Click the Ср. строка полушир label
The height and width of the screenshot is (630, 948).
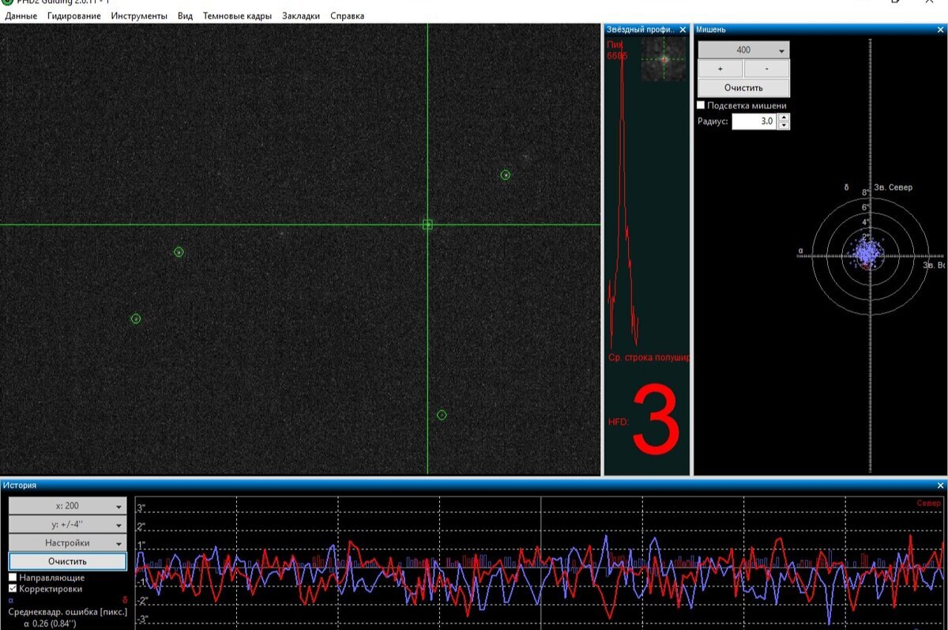point(649,358)
